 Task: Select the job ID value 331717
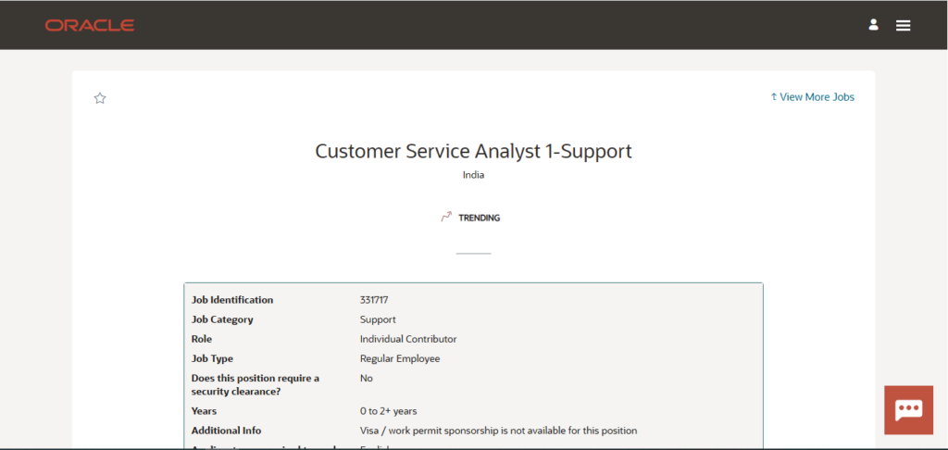tap(374, 299)
